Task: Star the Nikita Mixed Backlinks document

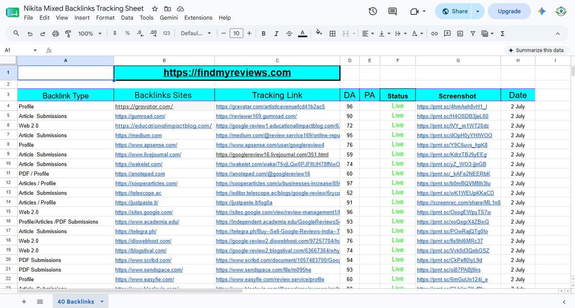Action: tap(155, 9)
